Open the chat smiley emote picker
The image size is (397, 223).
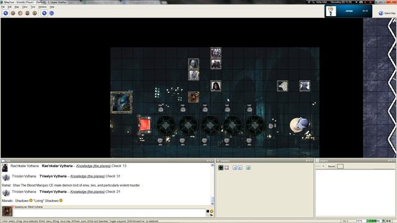pos(212,211)
